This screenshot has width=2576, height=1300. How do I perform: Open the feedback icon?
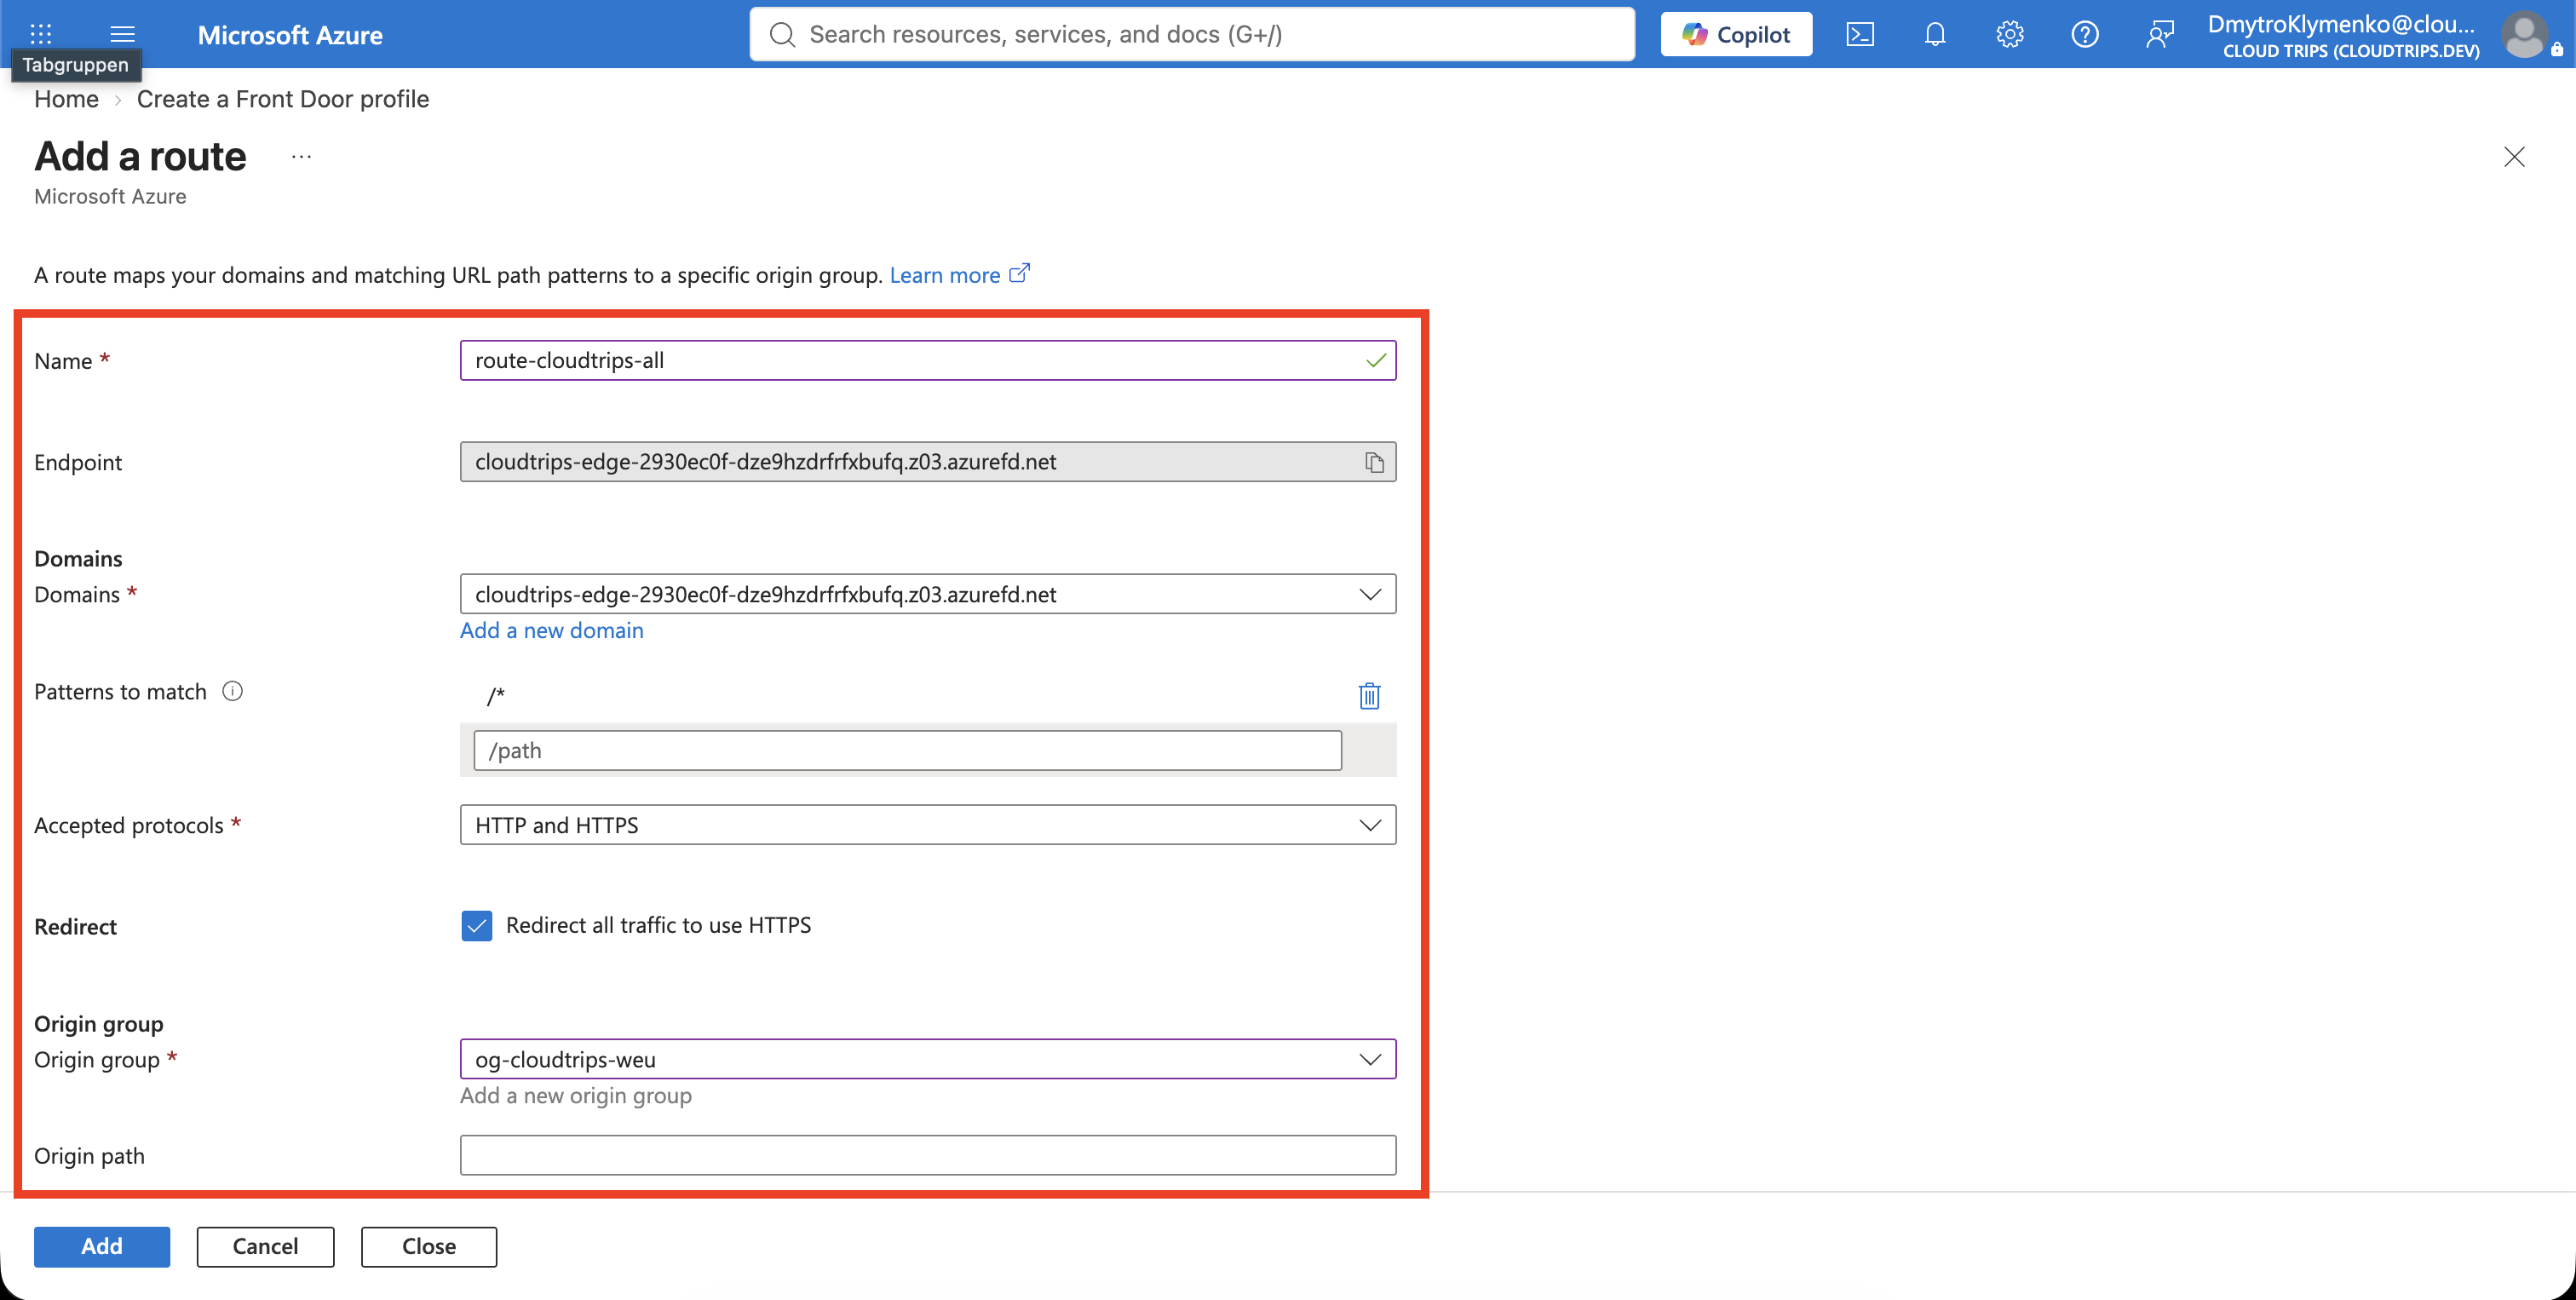2160,34
